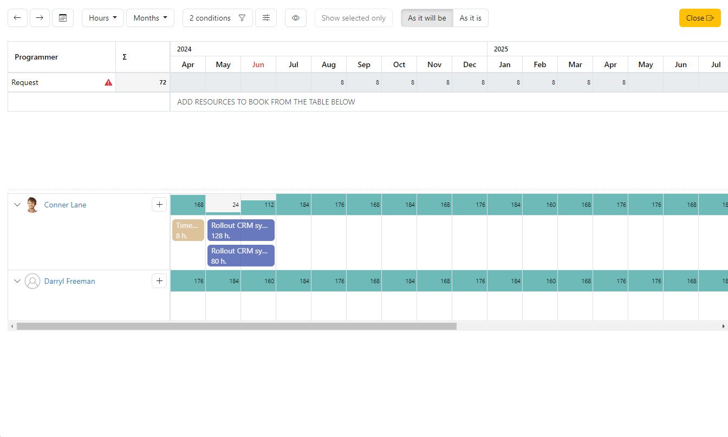Click Darryl Freeman's June availability cell 160

pyautogui.click(x=258, y=281)
